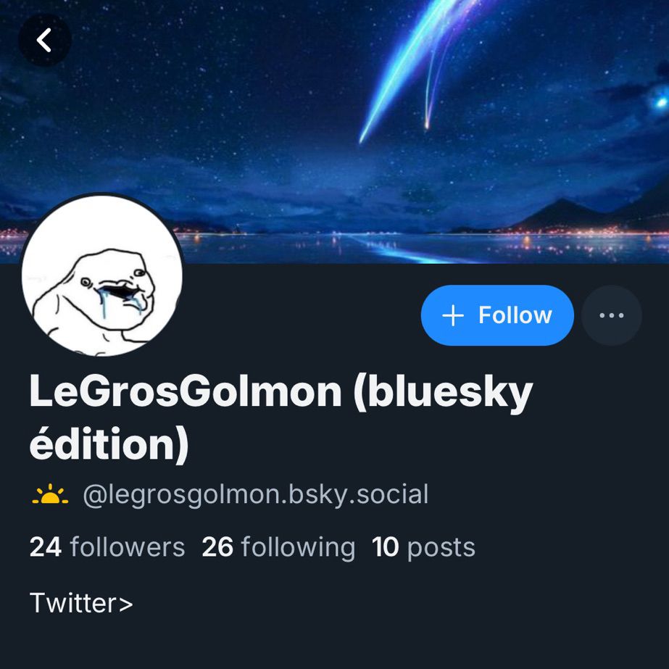Click the Twitter> bio text
The width and height of the screenshot is (669, 669).
tap(81, 603)
